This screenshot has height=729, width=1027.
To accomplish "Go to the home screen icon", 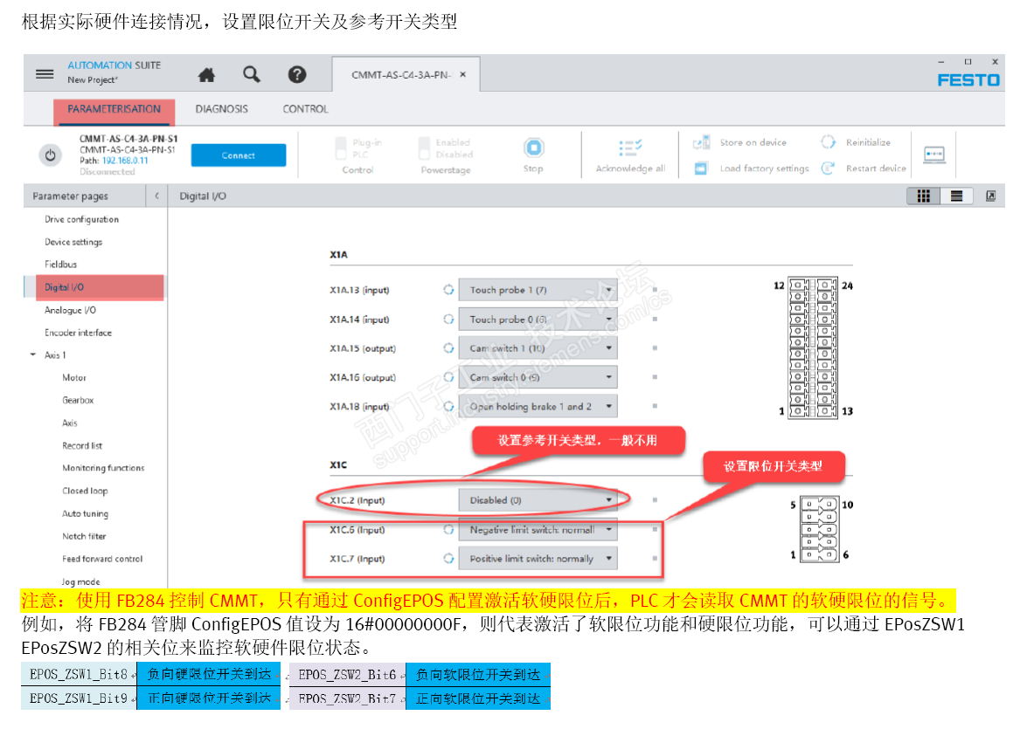I will [x=206, y=74].
